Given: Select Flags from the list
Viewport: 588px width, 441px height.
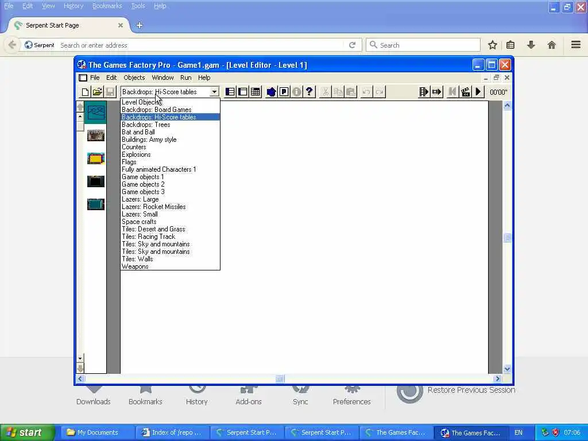Looking at the screenshot, I should tap(170, 162).
